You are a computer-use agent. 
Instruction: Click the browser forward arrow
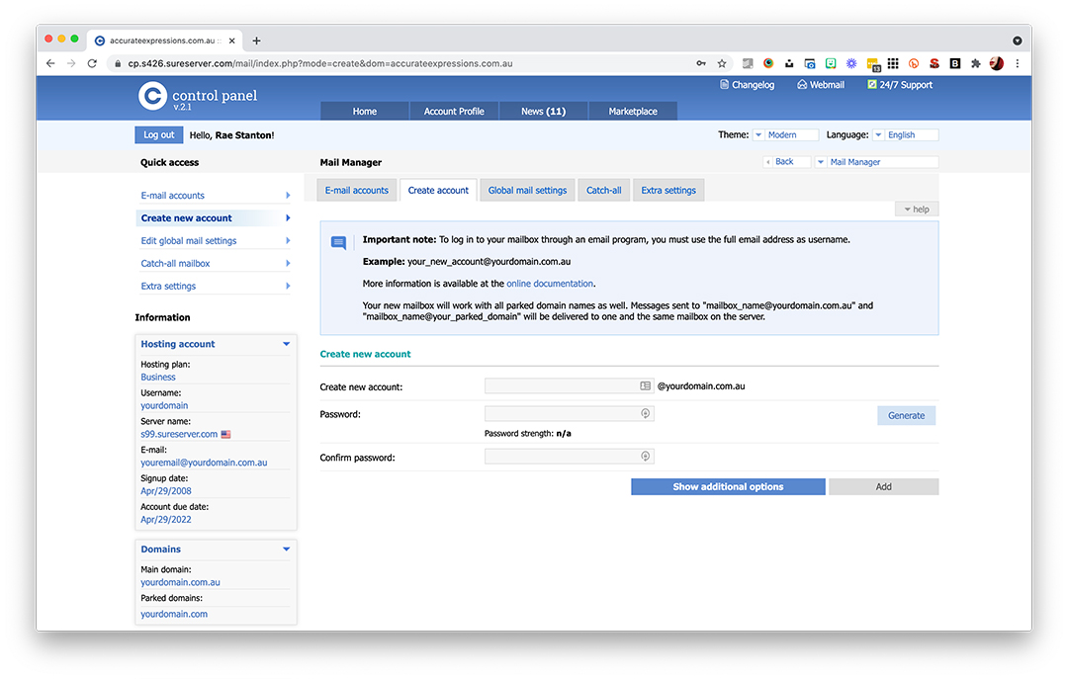(x=71, y=63)
